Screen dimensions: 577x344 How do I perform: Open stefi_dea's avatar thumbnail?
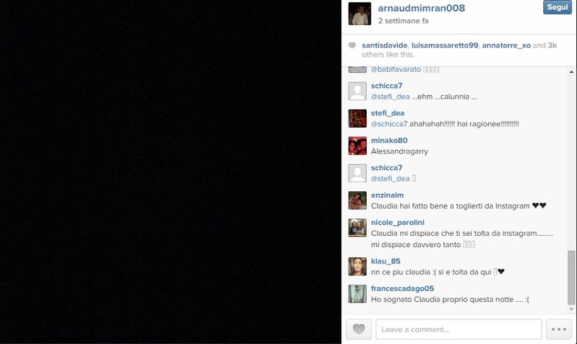point(357,118)
